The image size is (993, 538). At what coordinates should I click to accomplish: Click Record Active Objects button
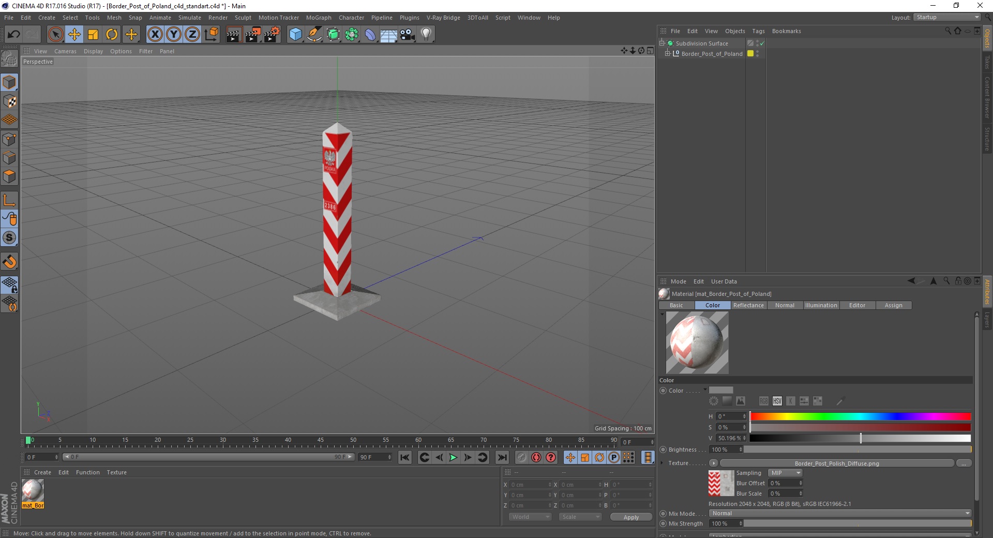pos(521,457)
